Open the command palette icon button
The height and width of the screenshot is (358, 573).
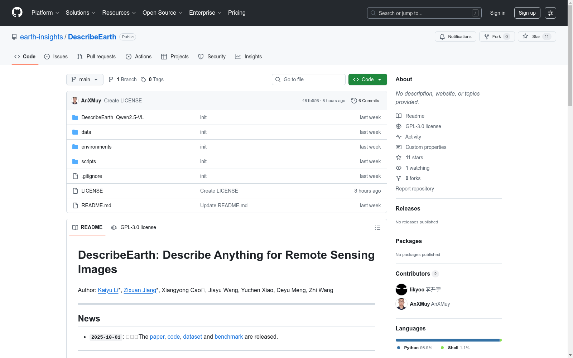(550, 13)
